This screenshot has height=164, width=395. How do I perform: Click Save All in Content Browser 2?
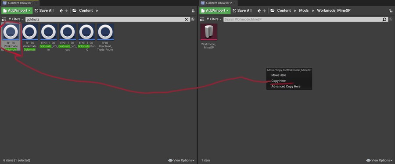tap(242, 10)
